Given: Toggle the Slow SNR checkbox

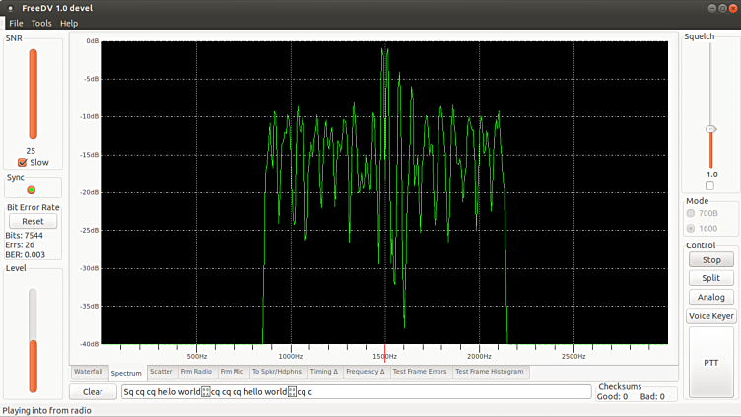Looking at the screenshot, I should [x=23, y=163].
